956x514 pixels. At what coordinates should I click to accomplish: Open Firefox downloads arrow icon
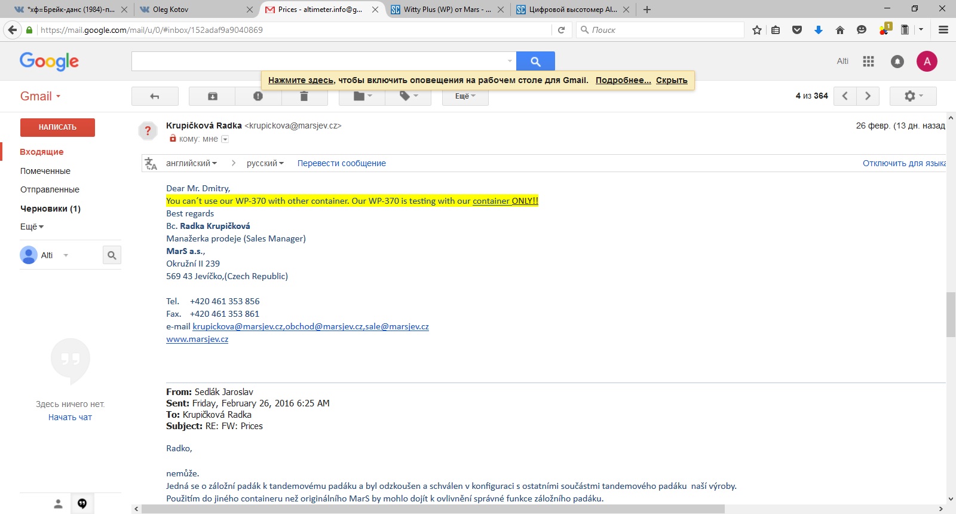pos(819,30)
